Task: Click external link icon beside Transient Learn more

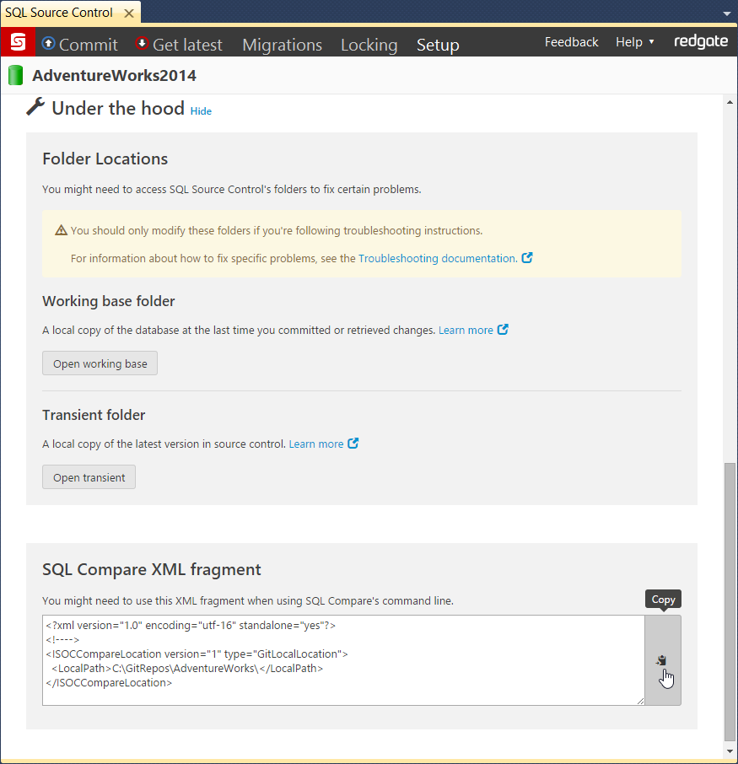Action: [353, 444]
